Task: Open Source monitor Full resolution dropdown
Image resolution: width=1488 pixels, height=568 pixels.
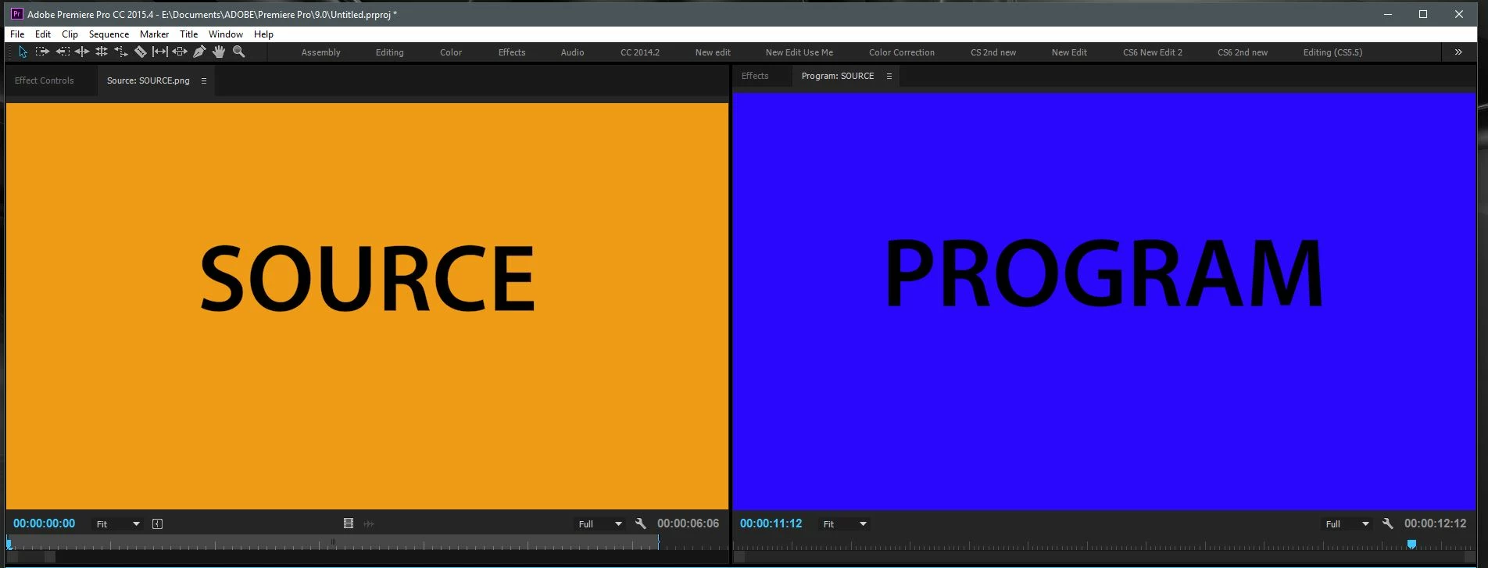Action: 600,524
